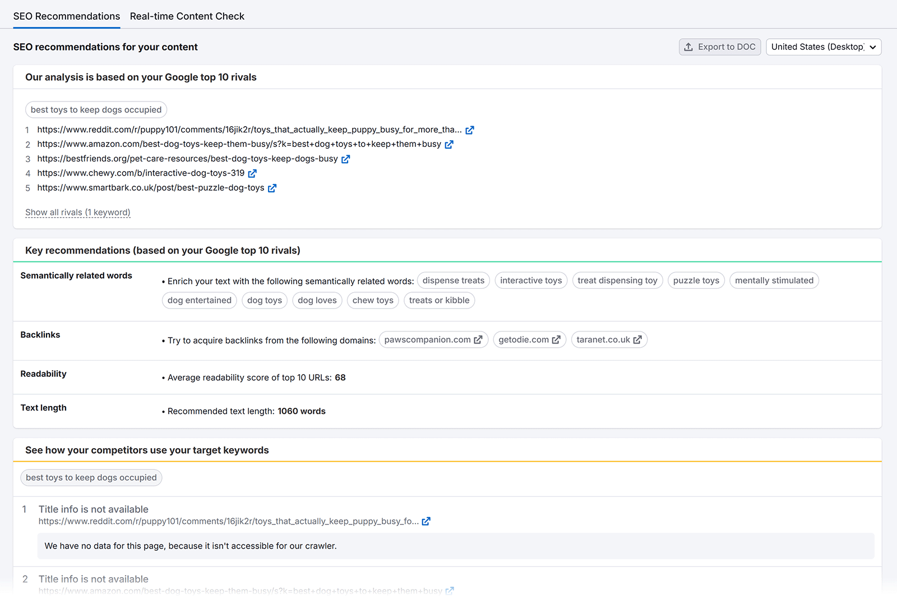Expand Show all rivals (1 keyword)
Screen dimensions: 897x604
[x=77, y=212]
